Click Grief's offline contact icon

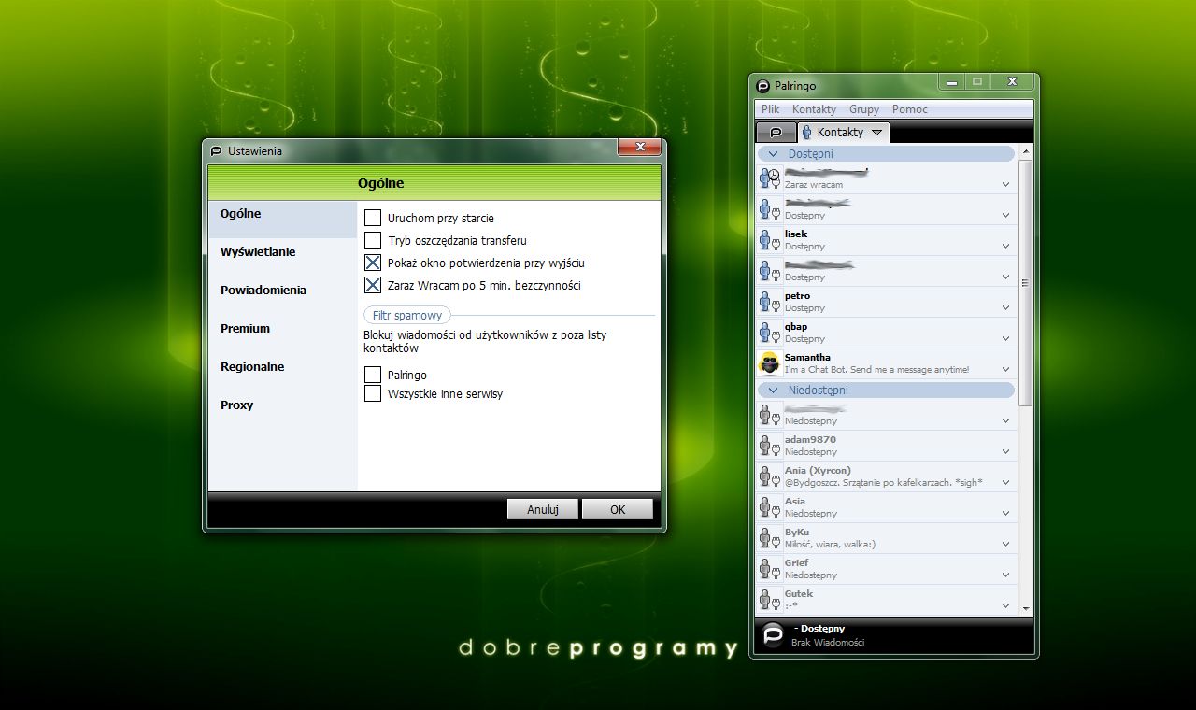(769, 569)
